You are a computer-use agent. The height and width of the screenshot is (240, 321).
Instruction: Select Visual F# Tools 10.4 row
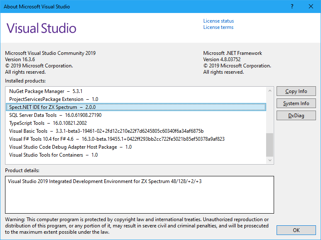pos(136,139)
